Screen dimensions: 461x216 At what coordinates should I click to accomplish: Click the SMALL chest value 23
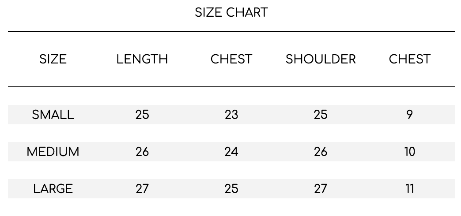(231, 115)
